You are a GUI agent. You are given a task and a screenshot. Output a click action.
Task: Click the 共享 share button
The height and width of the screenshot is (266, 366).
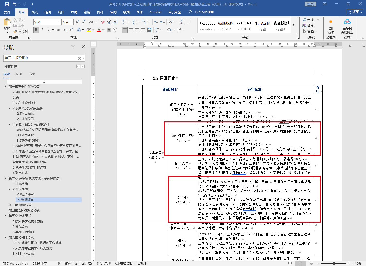(x=355, y=12)
